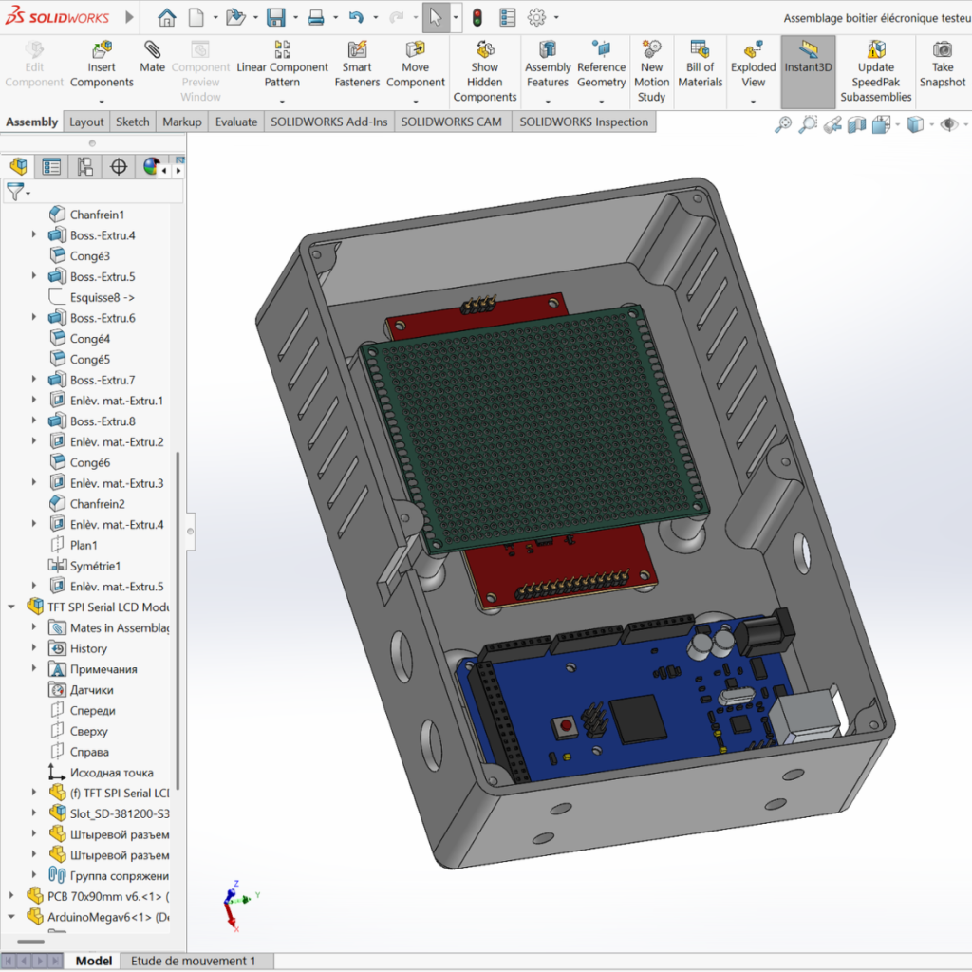
Task: Open a file with the Open folder icon
Action: (235, 17)
